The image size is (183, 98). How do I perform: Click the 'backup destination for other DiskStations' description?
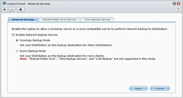[x=66, y=45]
